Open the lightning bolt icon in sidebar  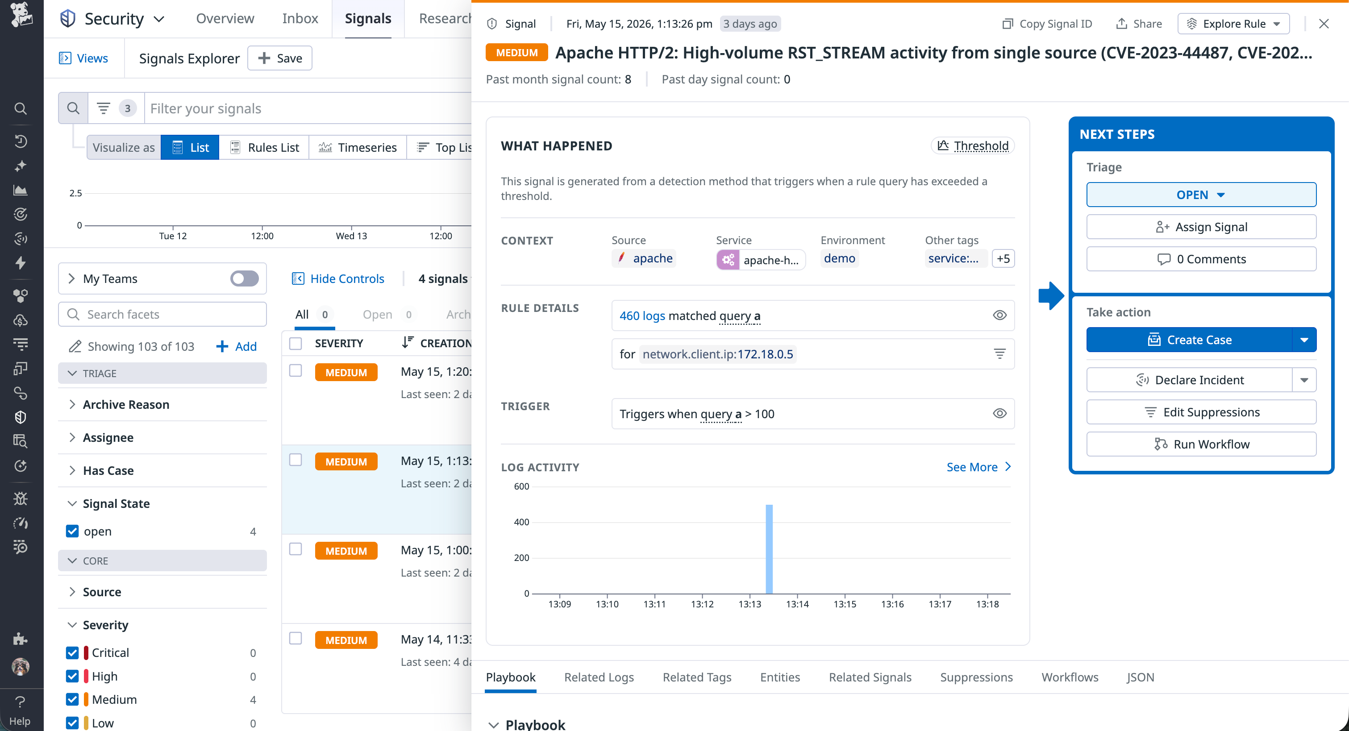21,263
